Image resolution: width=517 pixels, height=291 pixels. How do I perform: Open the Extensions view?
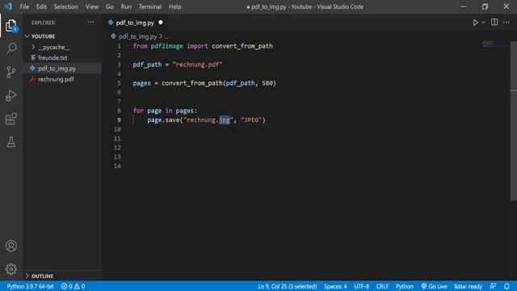click(11, 119)
